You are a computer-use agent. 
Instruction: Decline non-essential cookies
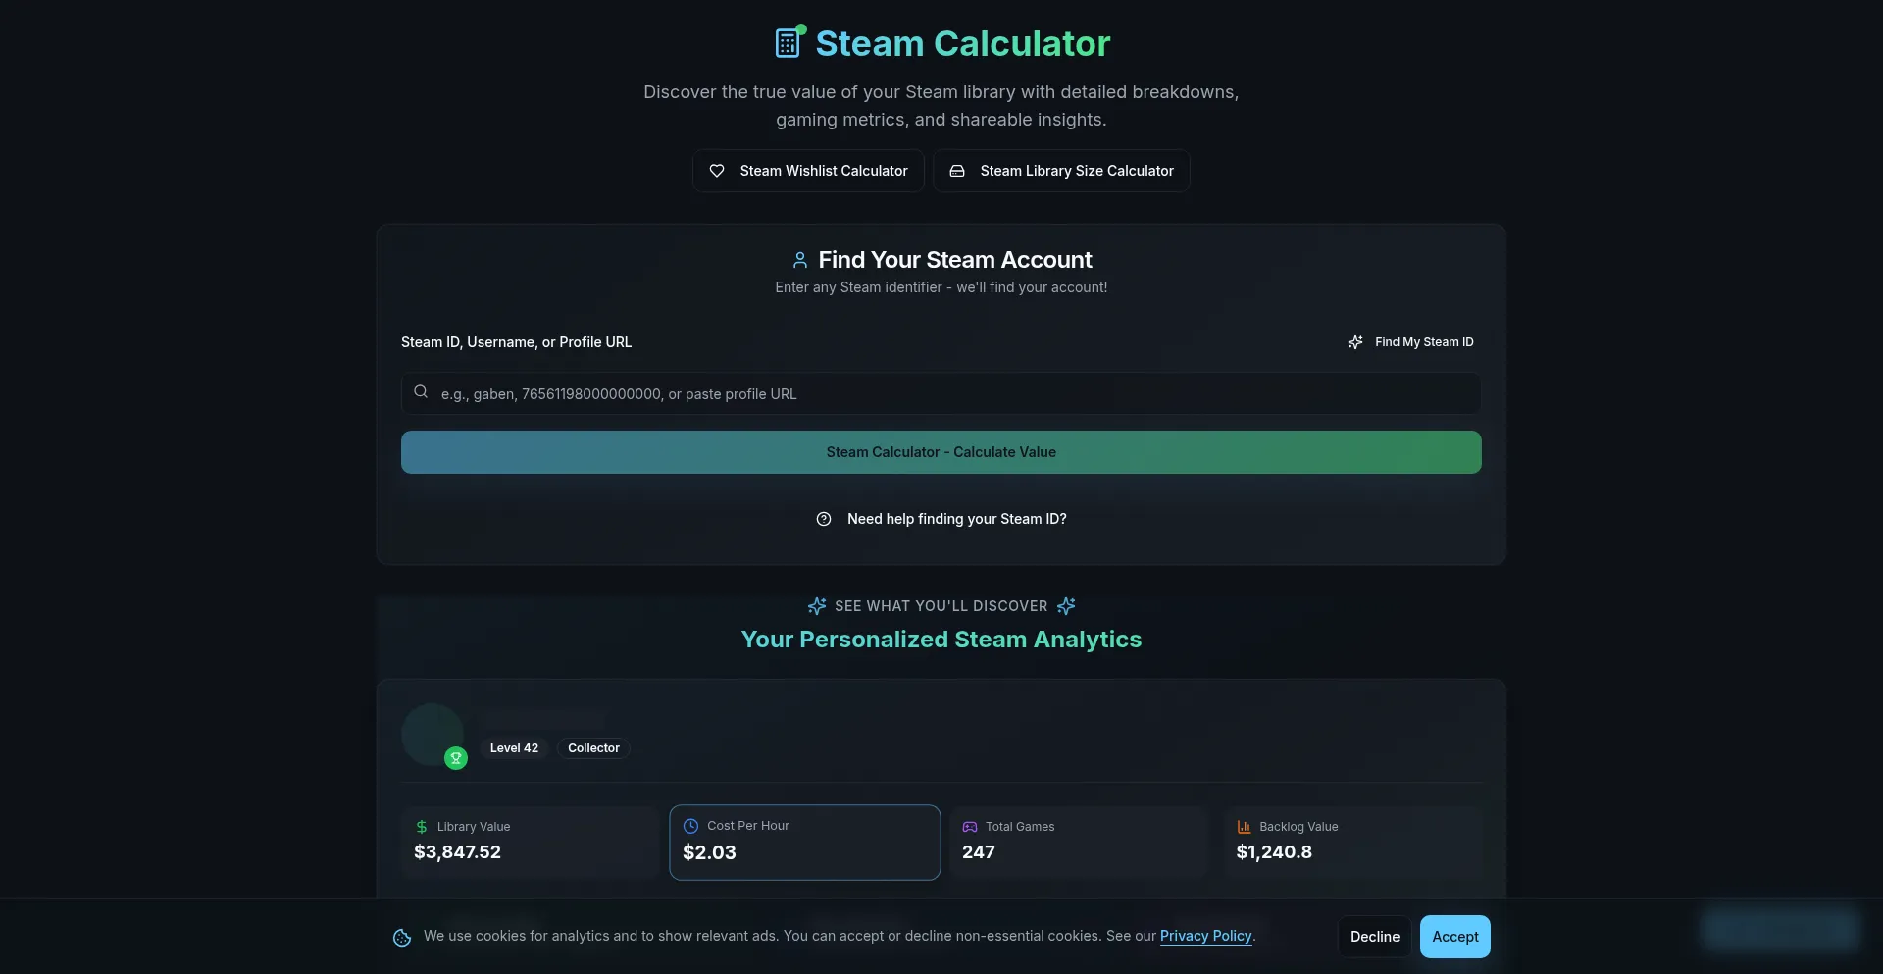(x=1375, y=937)
